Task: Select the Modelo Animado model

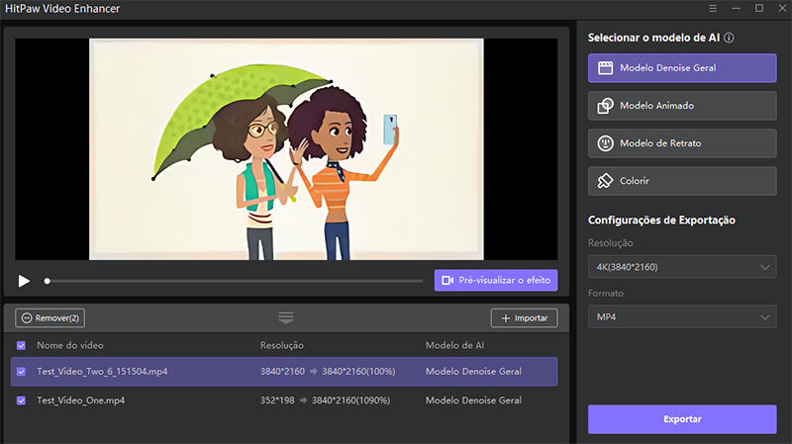Action: (x=681, y=106)
